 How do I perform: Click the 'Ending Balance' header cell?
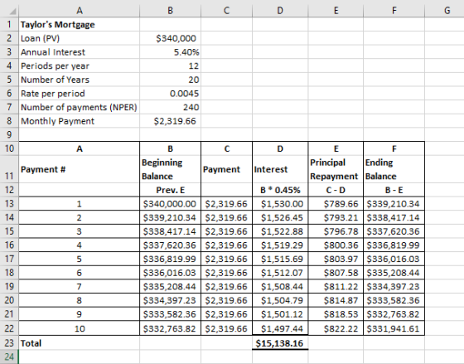[x=394, y=169]
